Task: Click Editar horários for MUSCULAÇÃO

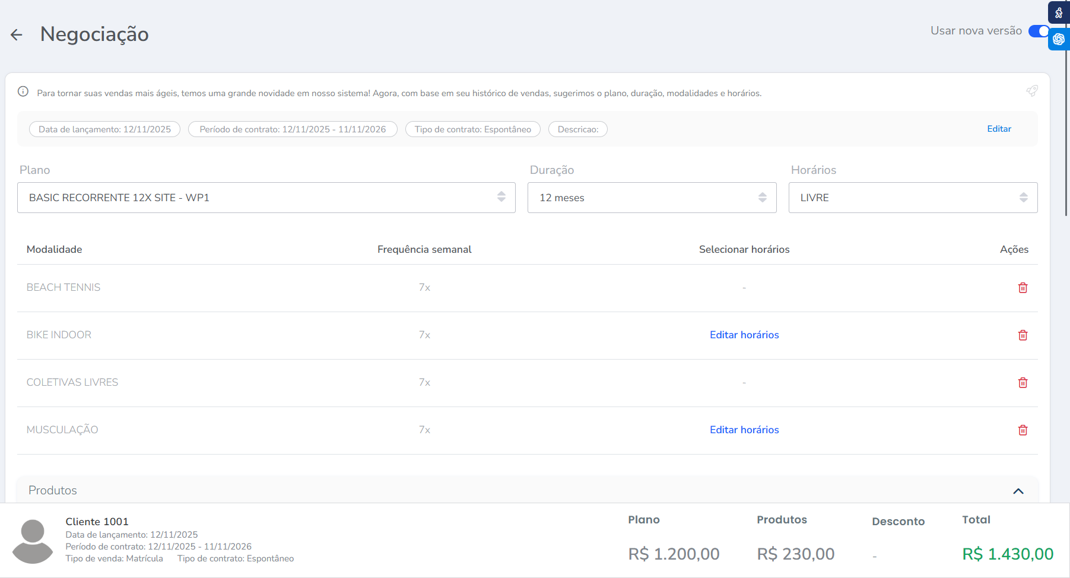Action: point(744,430)
